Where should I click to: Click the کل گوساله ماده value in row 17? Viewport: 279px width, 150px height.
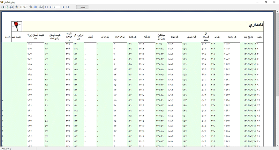pos(204,126)
